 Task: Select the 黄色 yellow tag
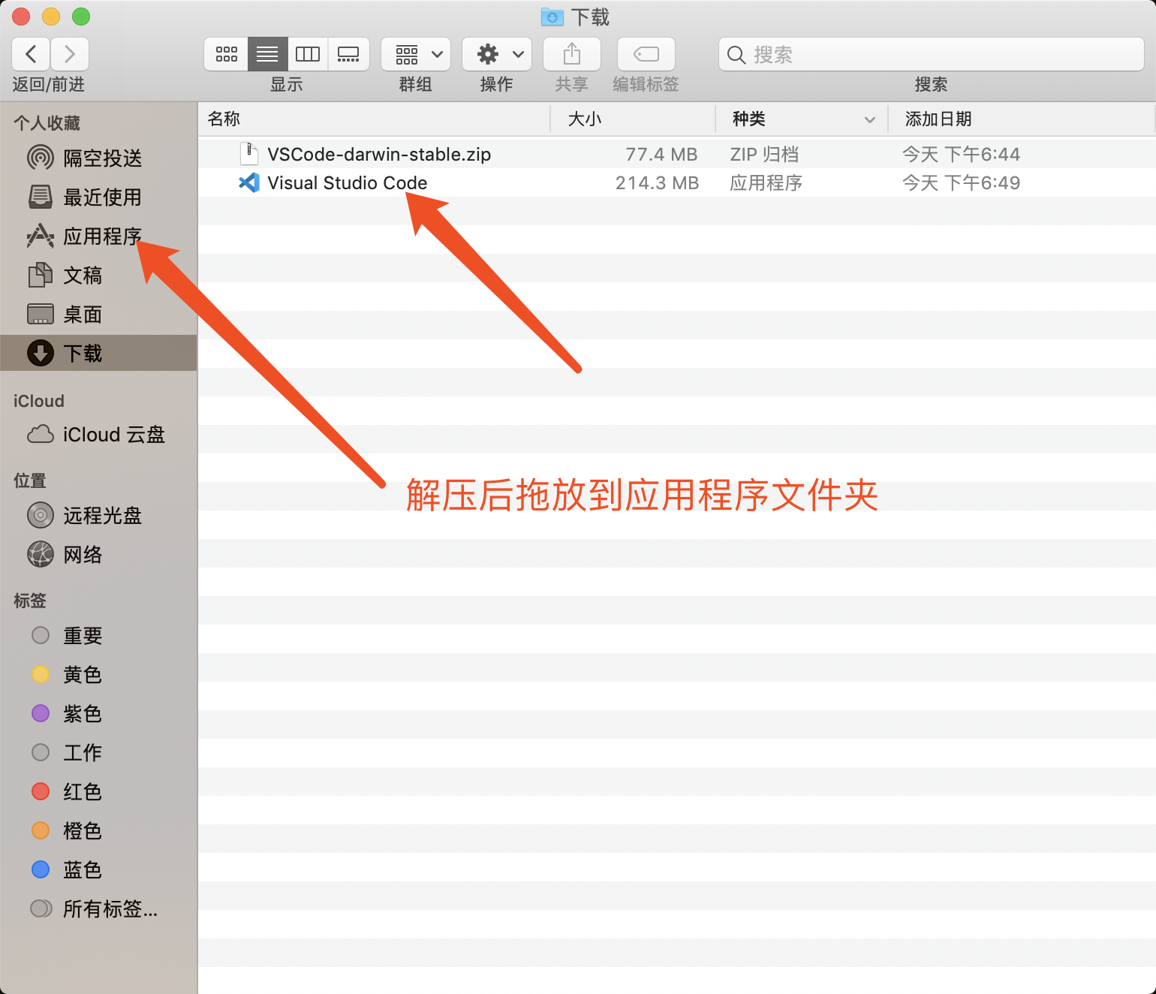click(x=98, y=674)
